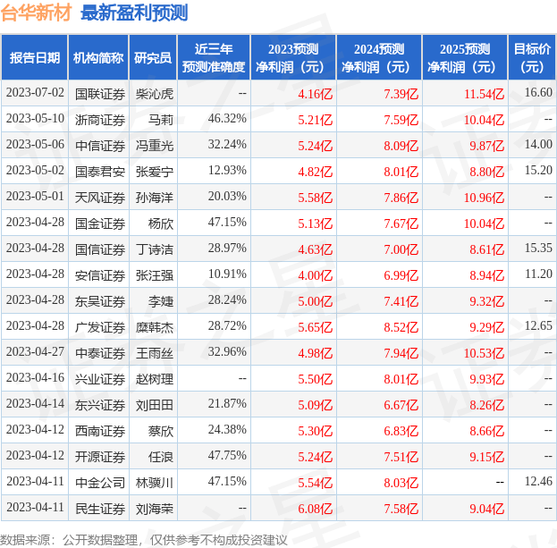This screenshot has height=548, width=557.
Task: Click the 10.96亿 profit forecast value
Action: coord(484,197)
